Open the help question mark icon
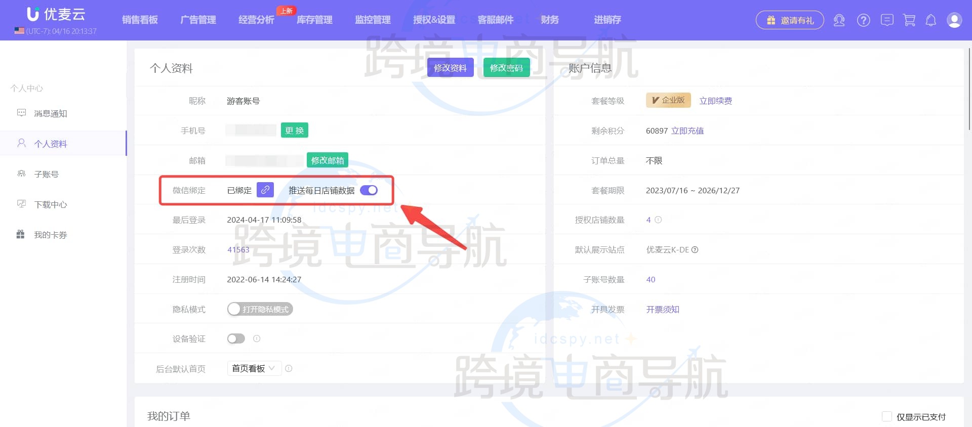Screen dimensions: 972x427 pos(863,20)
